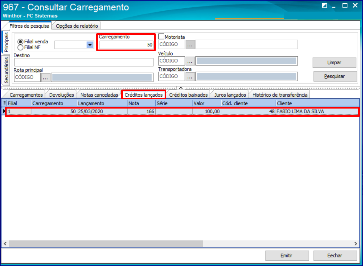Open the Principais vertical tab

point(6,42)
